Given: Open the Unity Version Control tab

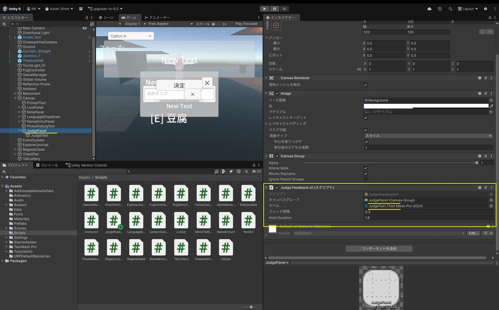Looking at the screenshot, I should click(x=86, y=165).
